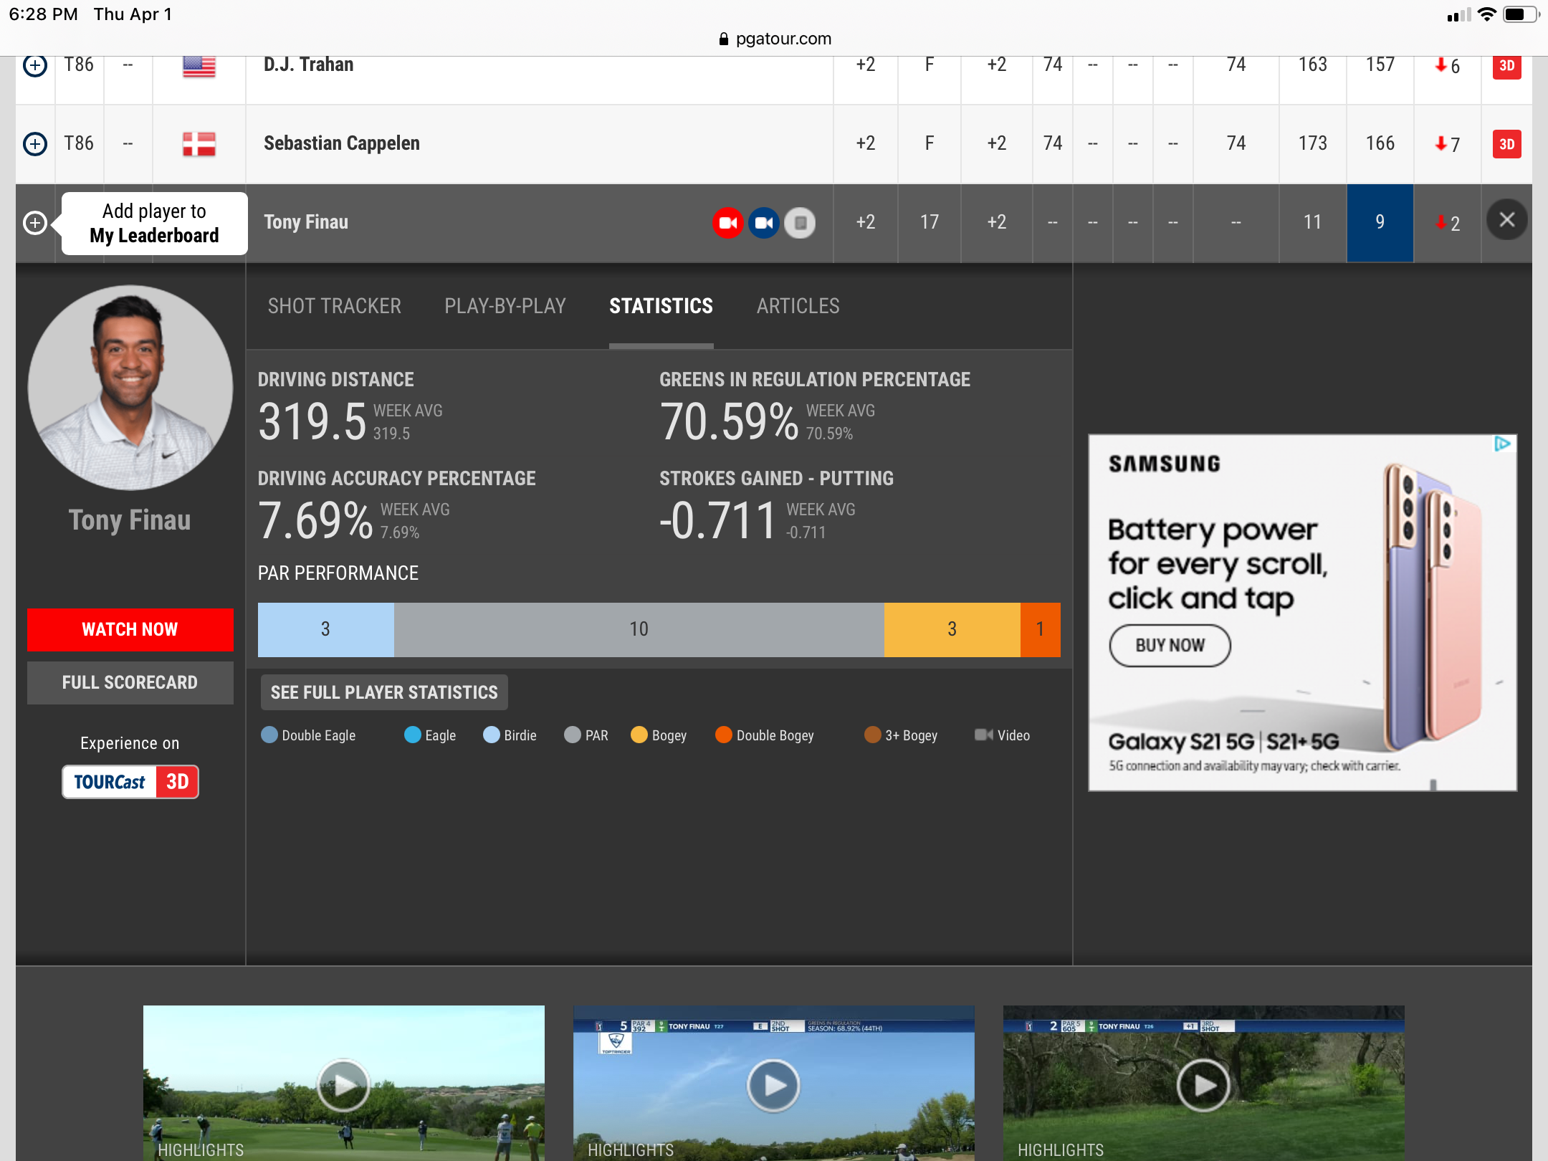1548x1161 pixels.
Task: Play the middle Tony Finau highlights video
Action: pyautogui.click(x=773, y=1085)
